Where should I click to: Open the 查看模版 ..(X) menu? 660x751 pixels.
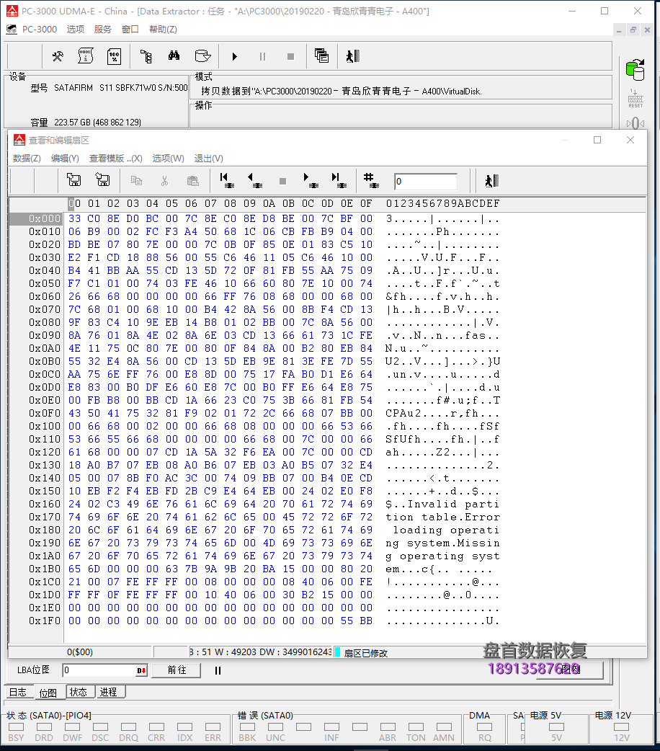[x=116, y=159]
